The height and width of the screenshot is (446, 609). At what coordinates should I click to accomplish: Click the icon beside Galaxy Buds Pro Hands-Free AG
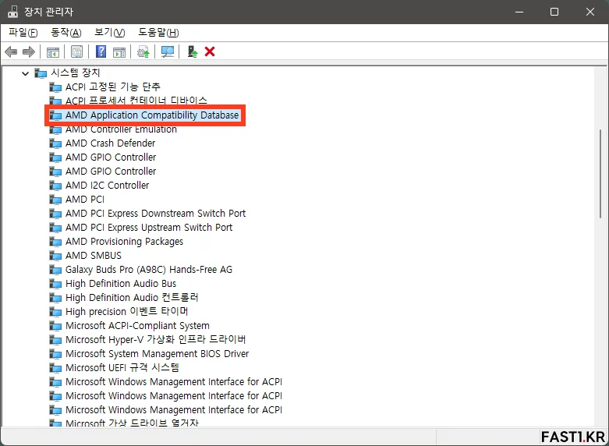point(55,270)
